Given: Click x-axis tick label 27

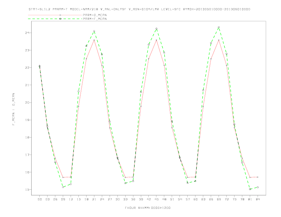Looking at the screenshot, I should click(x=110, y=199).
